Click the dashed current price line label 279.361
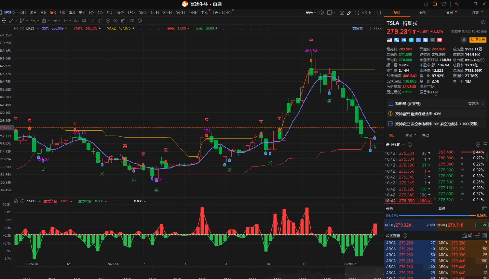This screenshot has height=279, width=489. click(x=6, y=128)
